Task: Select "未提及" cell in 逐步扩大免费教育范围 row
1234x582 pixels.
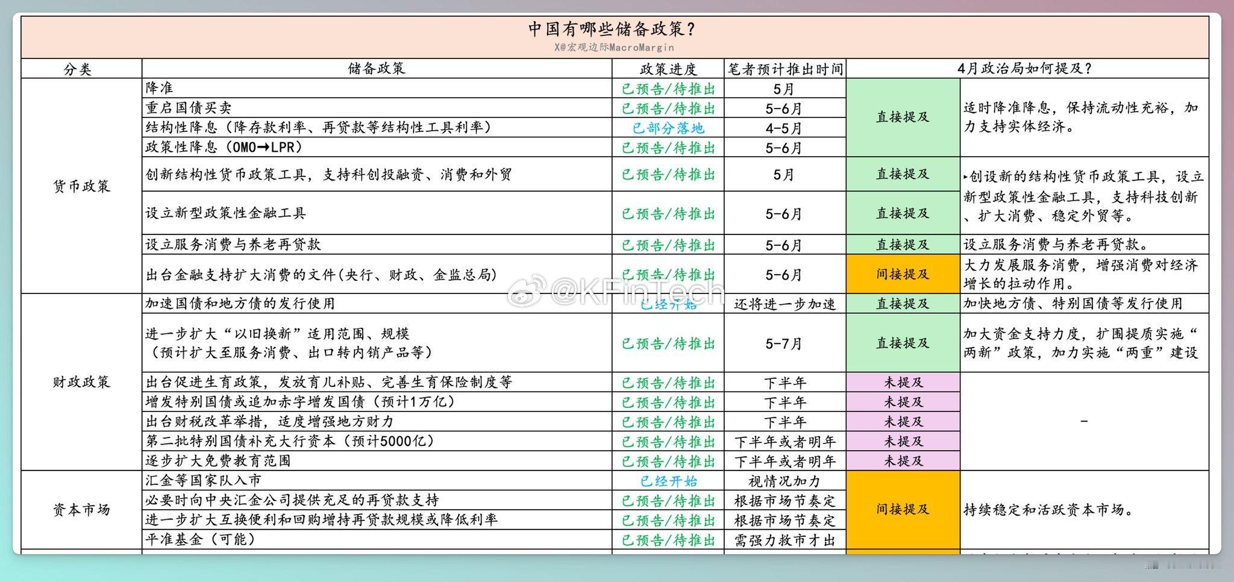Action: (x=903, y=461)
